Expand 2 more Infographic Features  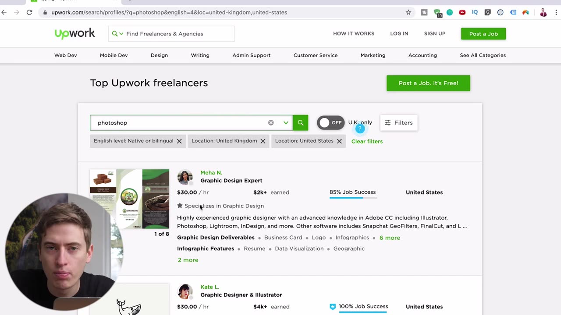188,260
